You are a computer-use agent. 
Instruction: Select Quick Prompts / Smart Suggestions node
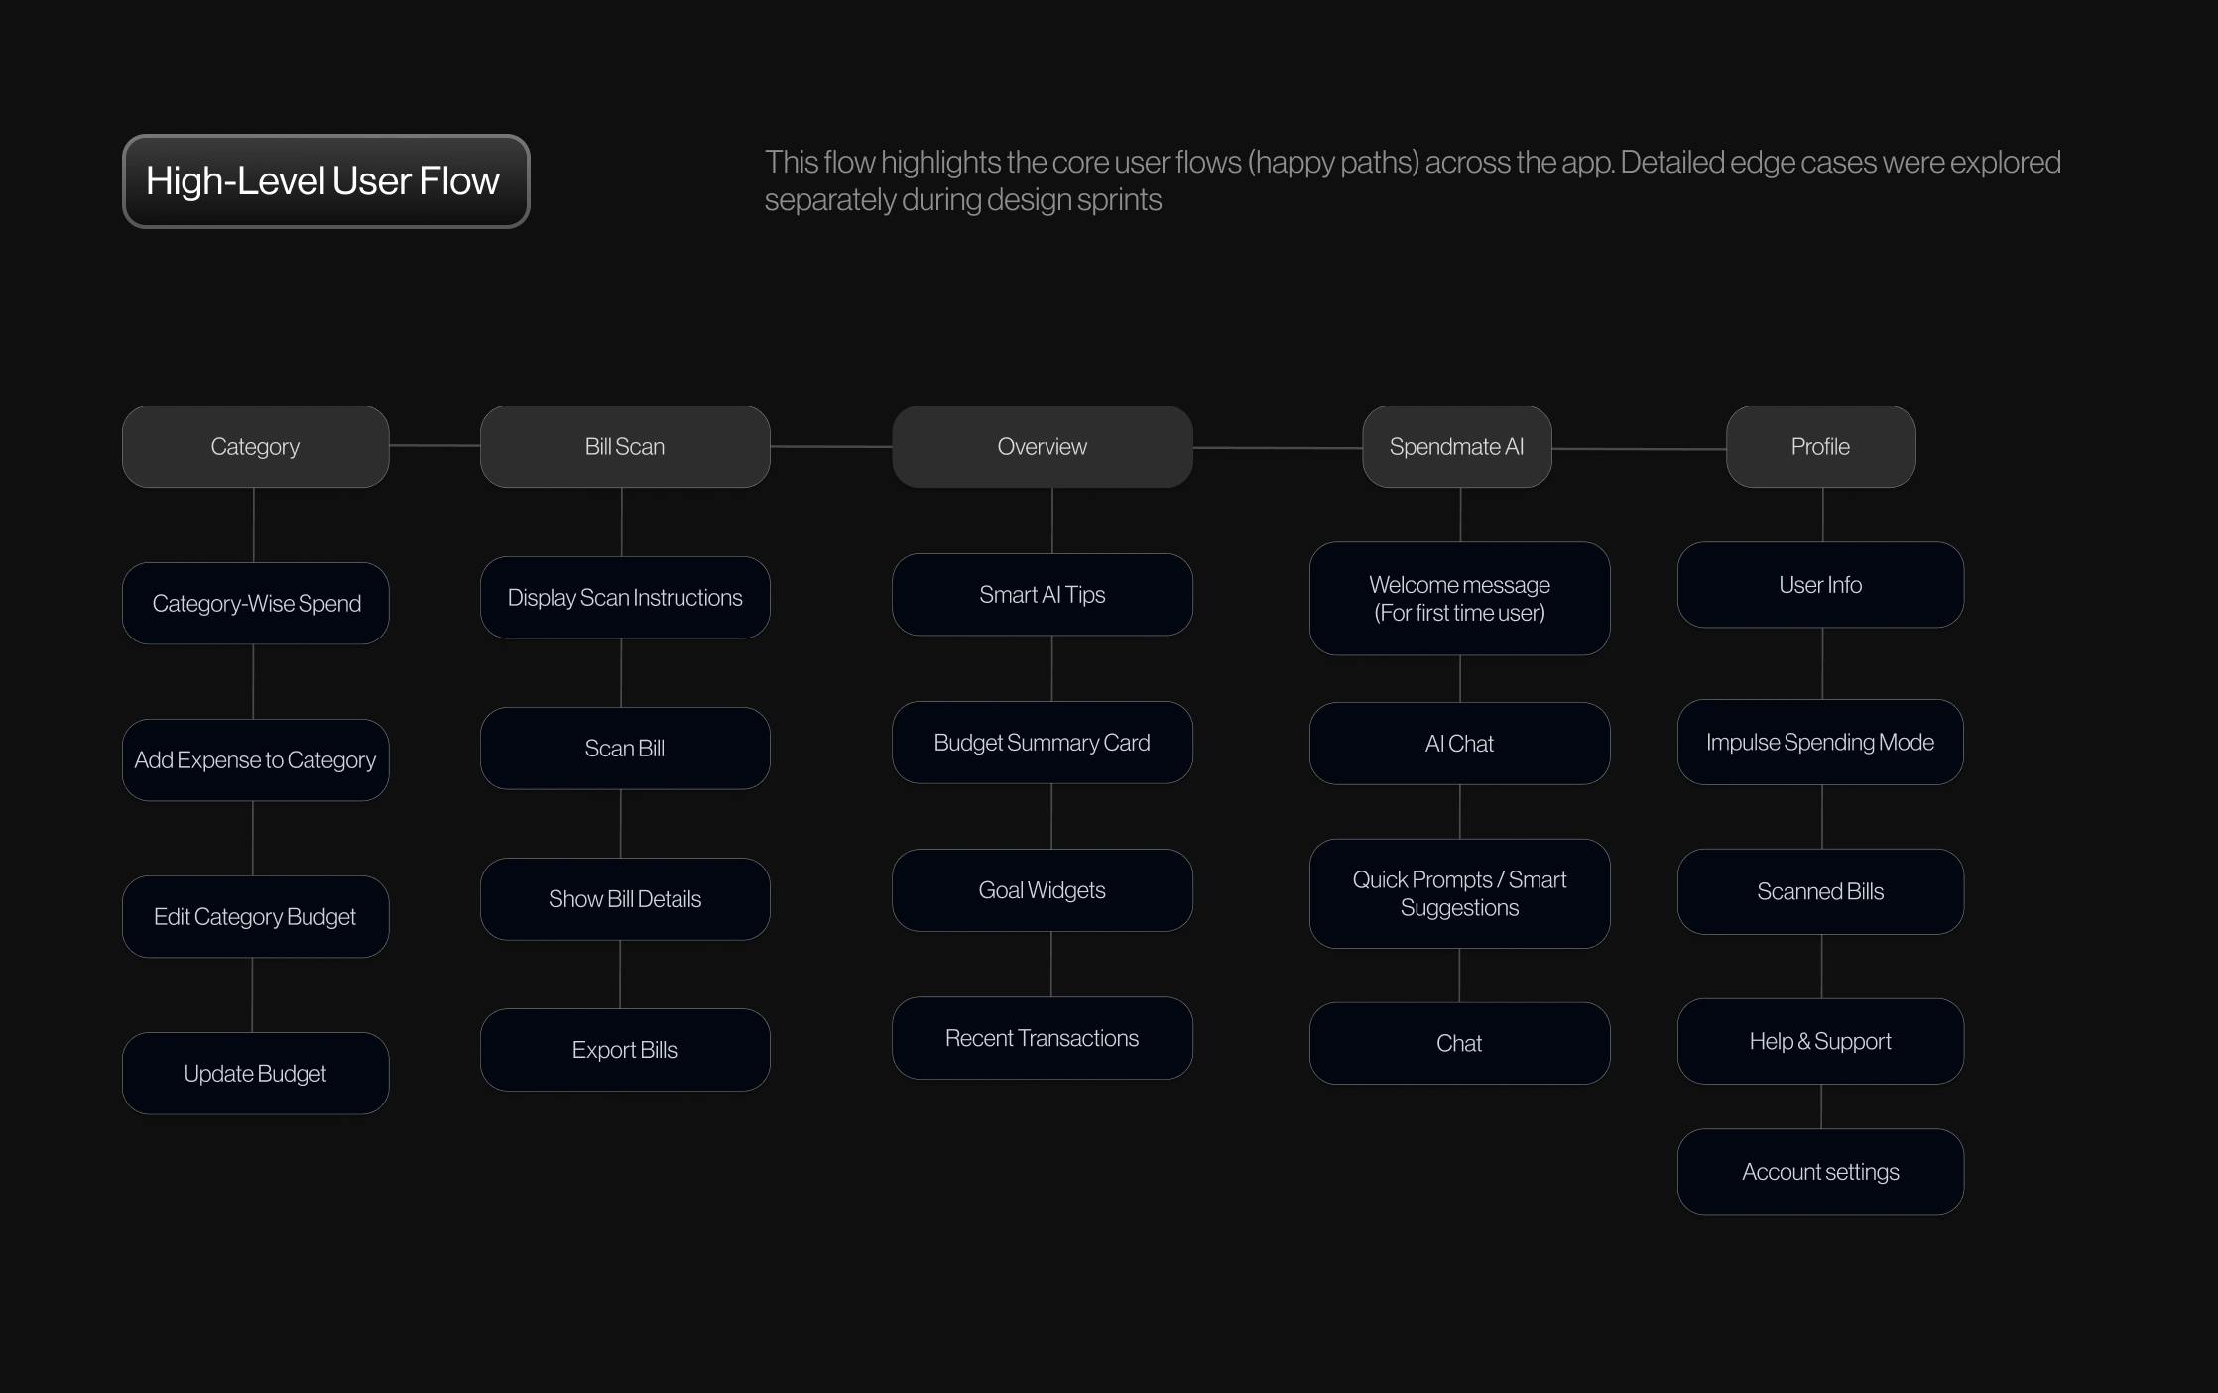tap(1459, 894)
